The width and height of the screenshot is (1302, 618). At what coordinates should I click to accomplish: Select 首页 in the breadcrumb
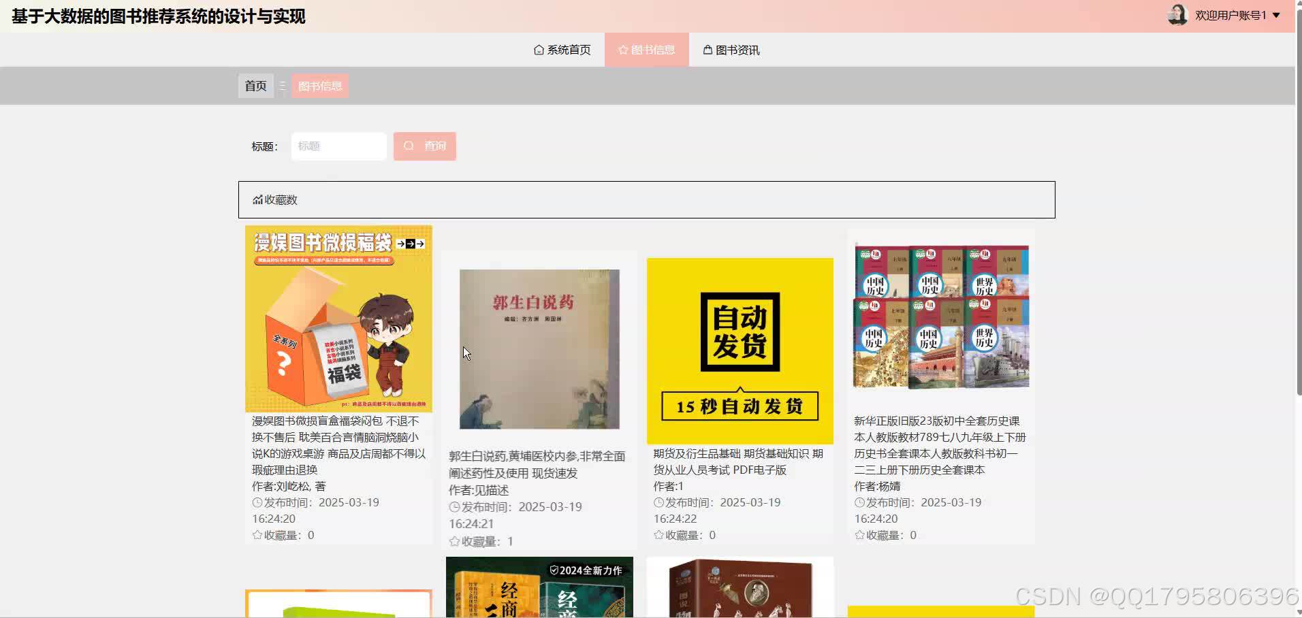click(255, 86)
